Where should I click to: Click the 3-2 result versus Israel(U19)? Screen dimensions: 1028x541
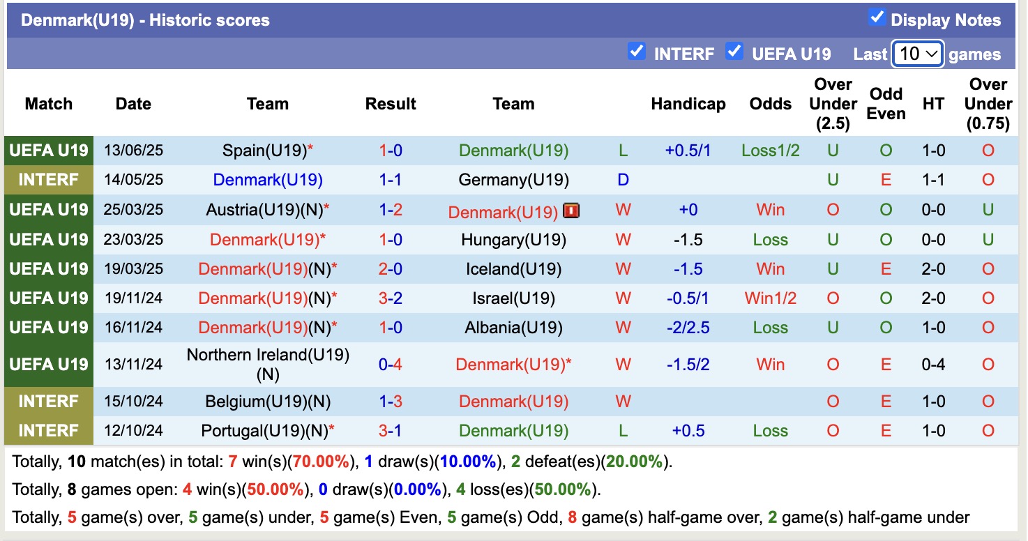[391, 299]
